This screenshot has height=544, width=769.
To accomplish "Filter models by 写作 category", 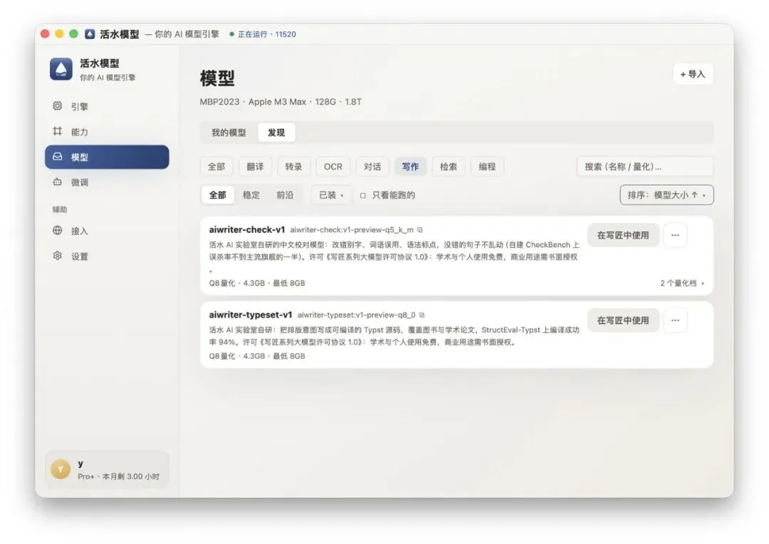I will click(x=411, y=167).
